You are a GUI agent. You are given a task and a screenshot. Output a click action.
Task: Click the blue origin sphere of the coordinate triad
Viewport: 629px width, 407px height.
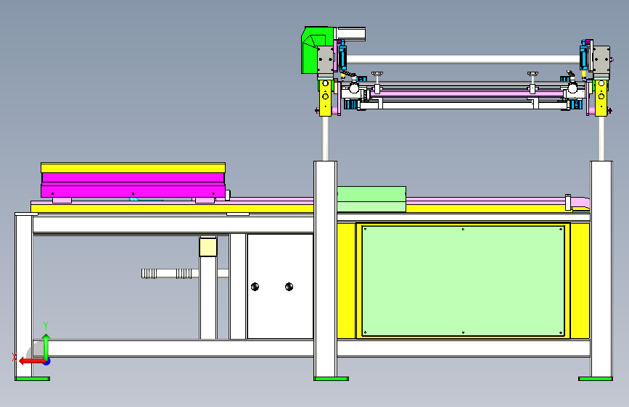tap(47, 361)
